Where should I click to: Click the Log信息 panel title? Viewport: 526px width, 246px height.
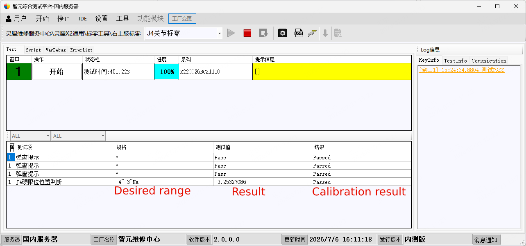tap(430, 49)
